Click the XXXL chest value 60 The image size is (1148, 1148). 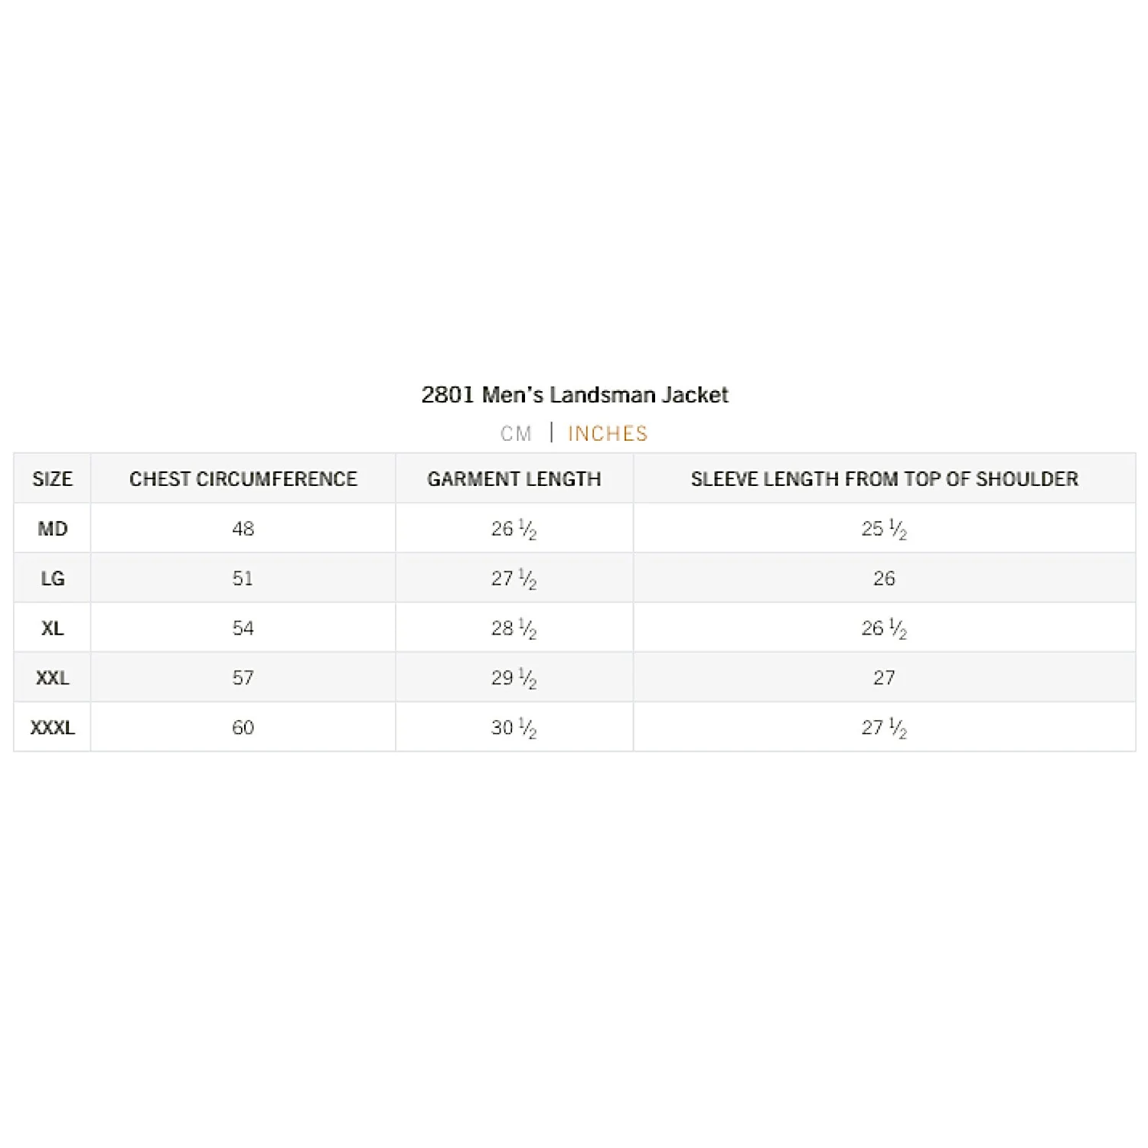243,728
